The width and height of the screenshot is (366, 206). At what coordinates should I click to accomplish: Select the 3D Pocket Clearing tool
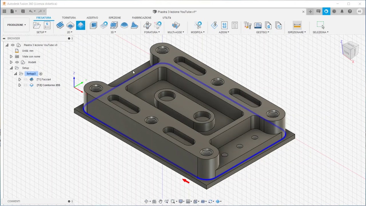[104, 25]
